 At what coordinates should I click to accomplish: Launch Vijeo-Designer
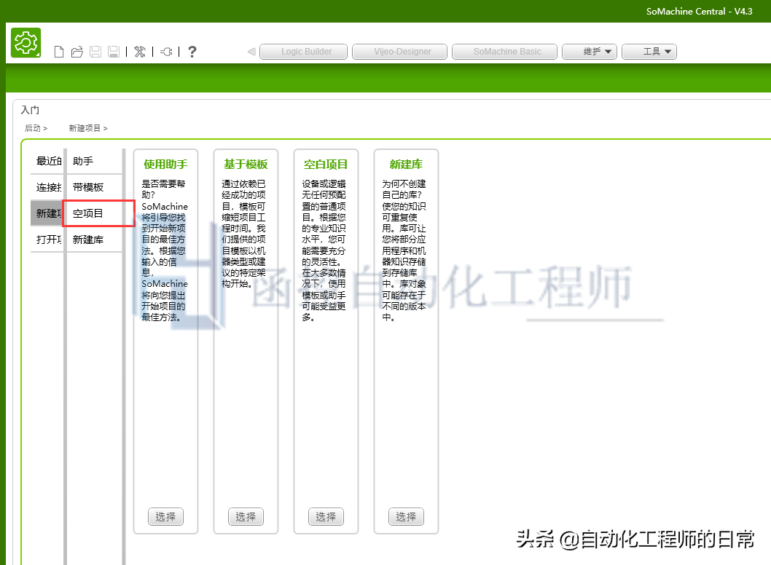pyautogui.click(x=402, y=52)
